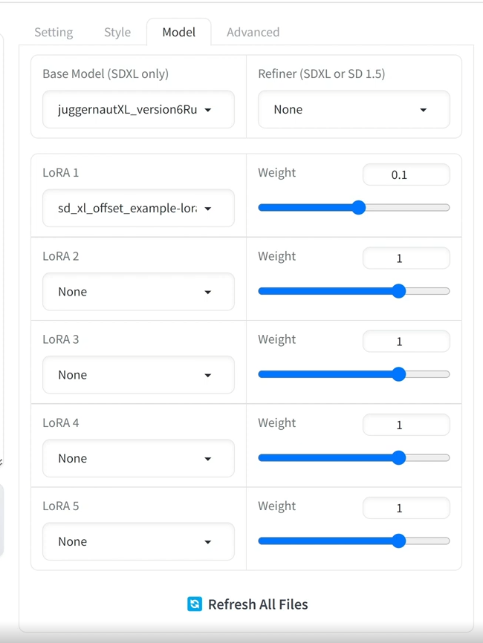483x643 pixels.
Task: Click the Refresh All Files button
Action: coord(247,604)
